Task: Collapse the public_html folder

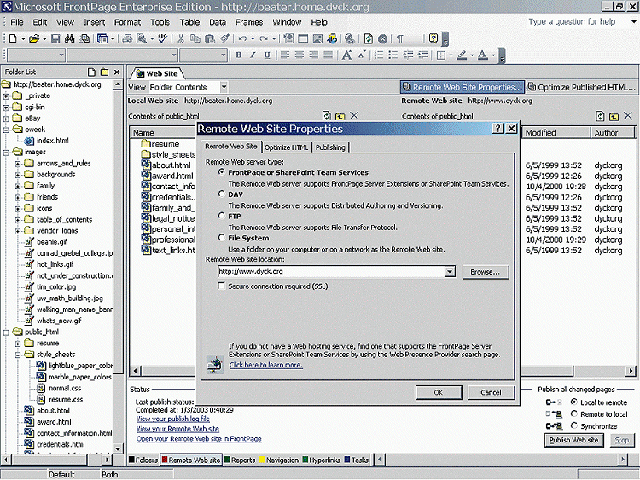Action: click(x=6, y=333)
